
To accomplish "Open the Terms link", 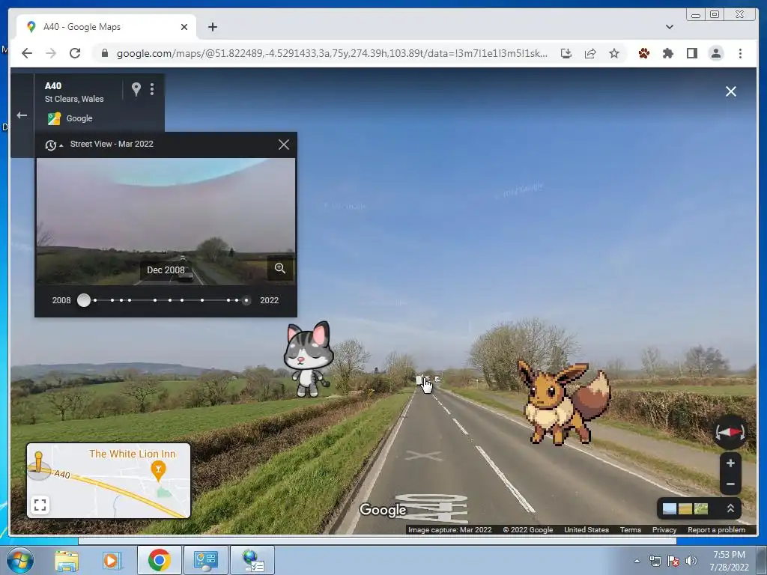I will (631, 529).
